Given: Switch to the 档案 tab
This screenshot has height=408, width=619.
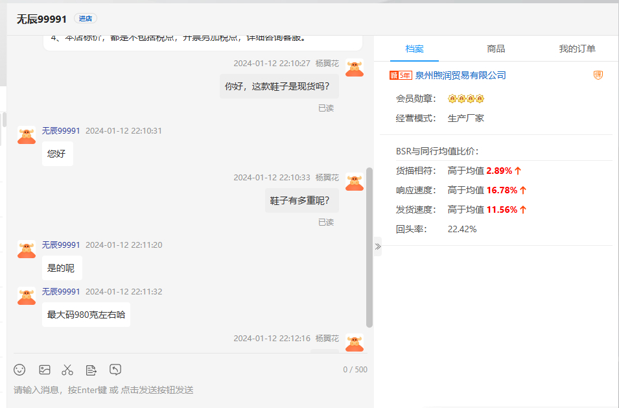Looking at the screenshot, I should [415, 49].
